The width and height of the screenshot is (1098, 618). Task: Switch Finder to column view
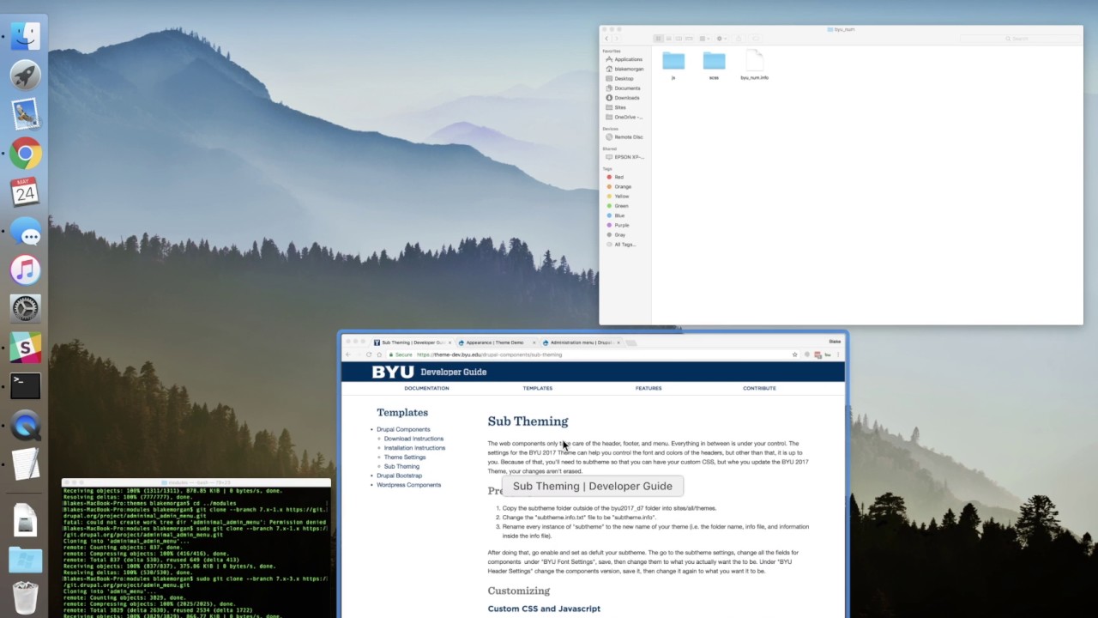679,39
